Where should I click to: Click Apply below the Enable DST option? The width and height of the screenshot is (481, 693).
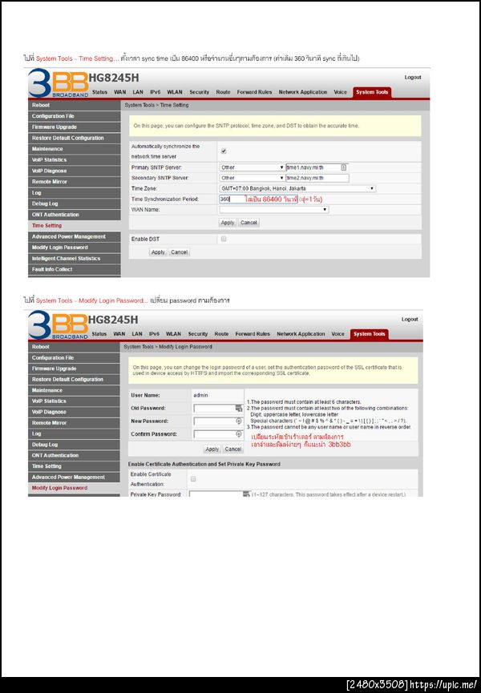158,252
